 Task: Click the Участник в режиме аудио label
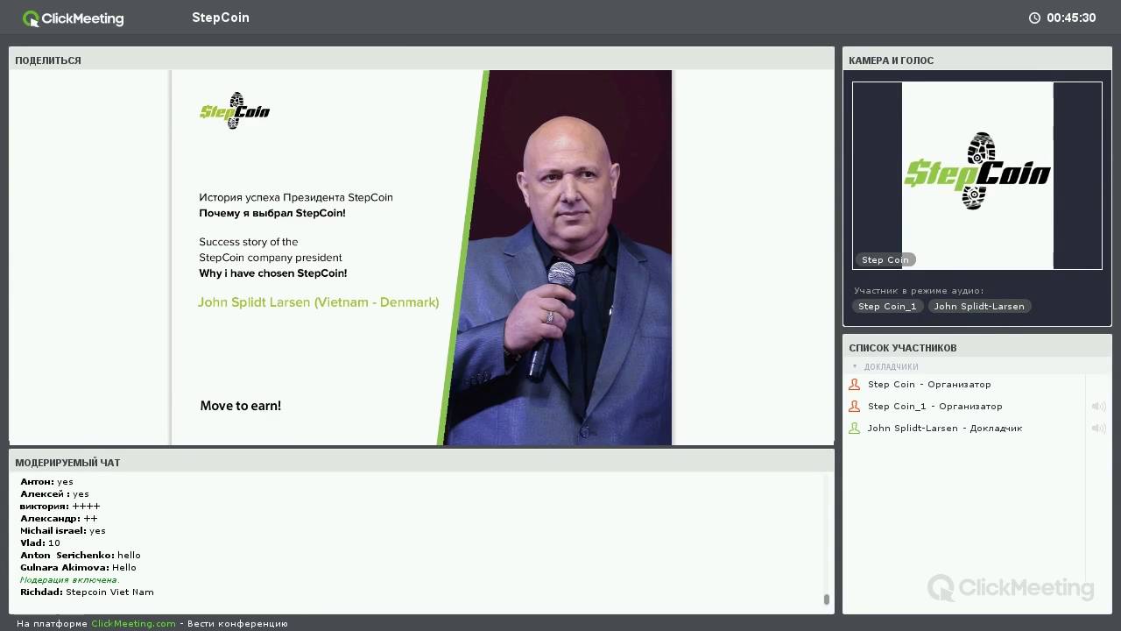[919, 290]
